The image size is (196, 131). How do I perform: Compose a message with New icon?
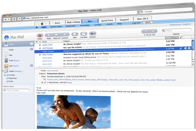(x=75, y=34)
